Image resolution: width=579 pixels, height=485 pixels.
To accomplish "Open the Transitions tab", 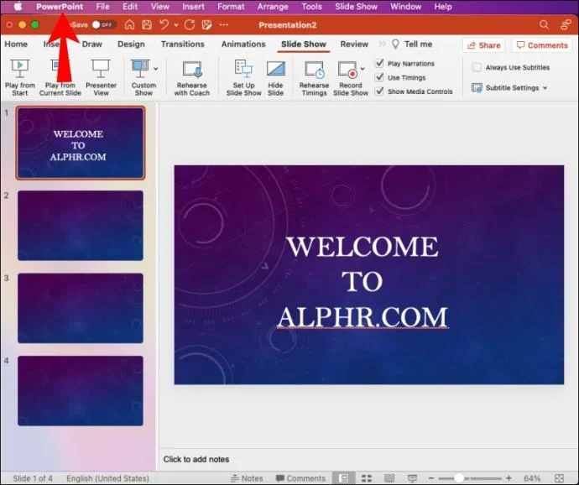I will (182, 44).
